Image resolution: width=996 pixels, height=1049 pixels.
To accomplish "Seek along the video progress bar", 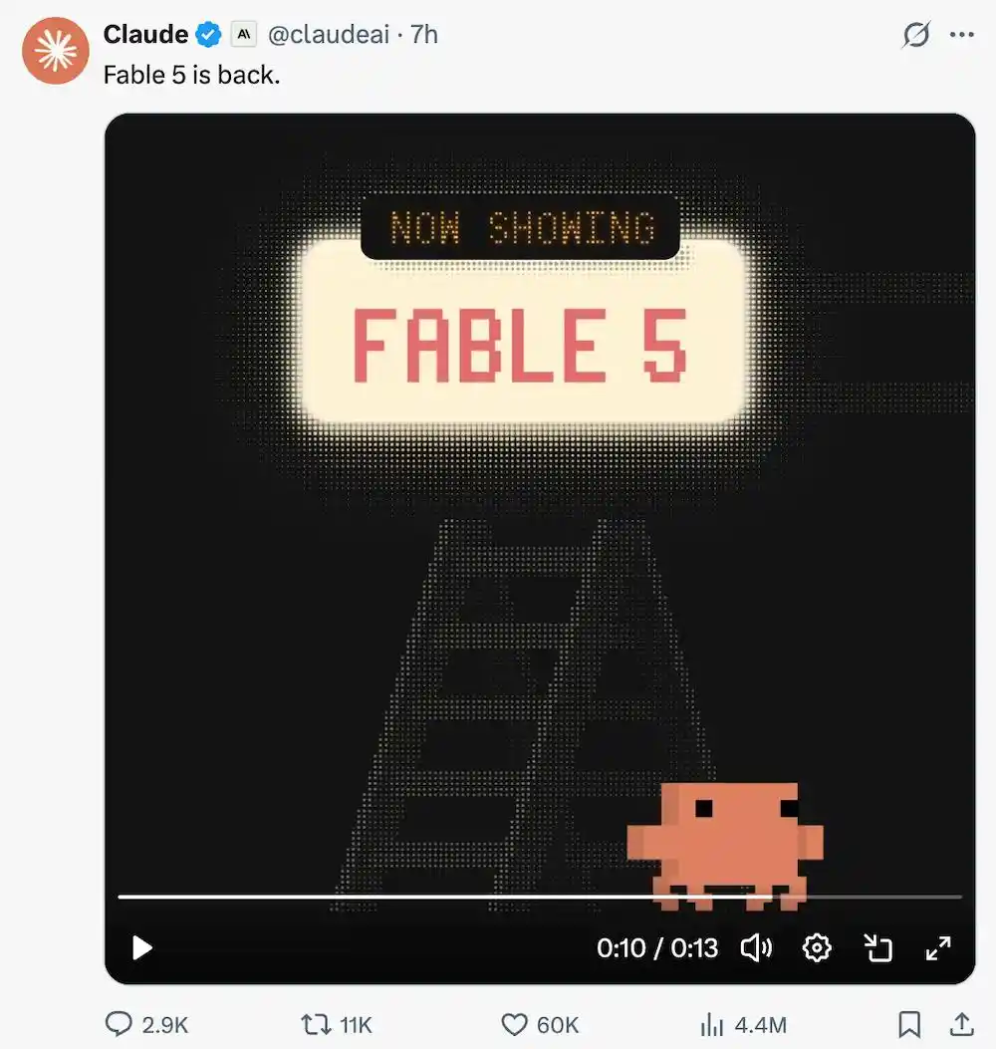I will 540,897.
